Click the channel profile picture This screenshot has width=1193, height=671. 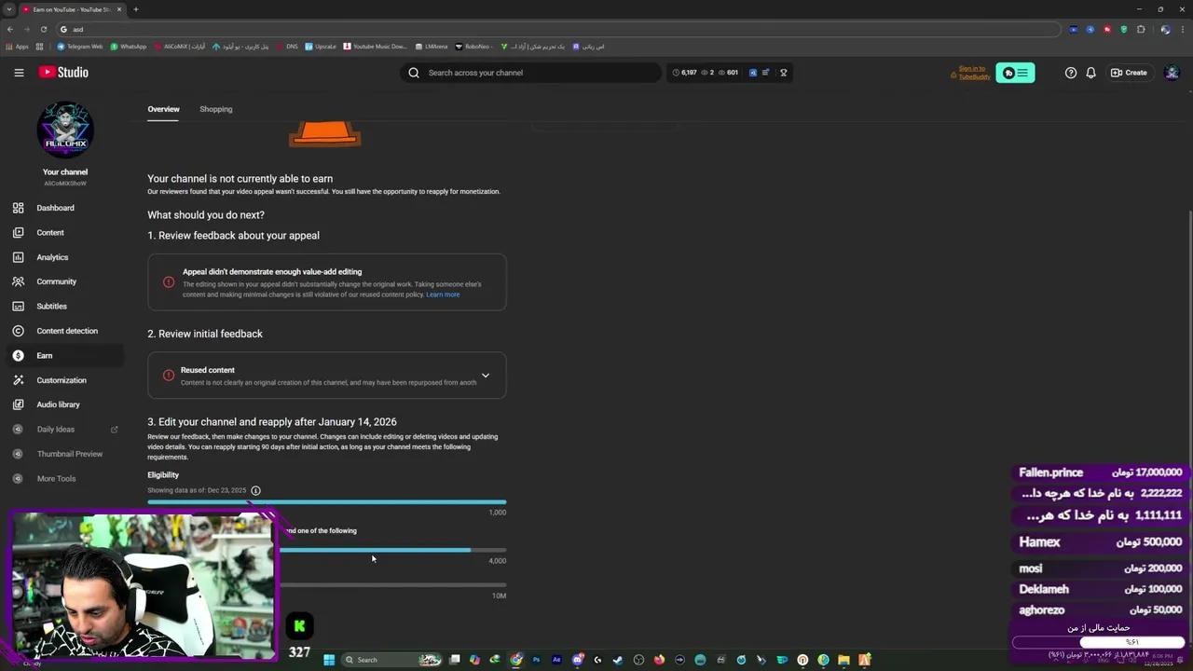tap(65, 130)
